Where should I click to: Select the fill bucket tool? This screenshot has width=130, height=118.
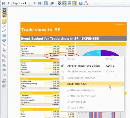[x=4, y=50]
